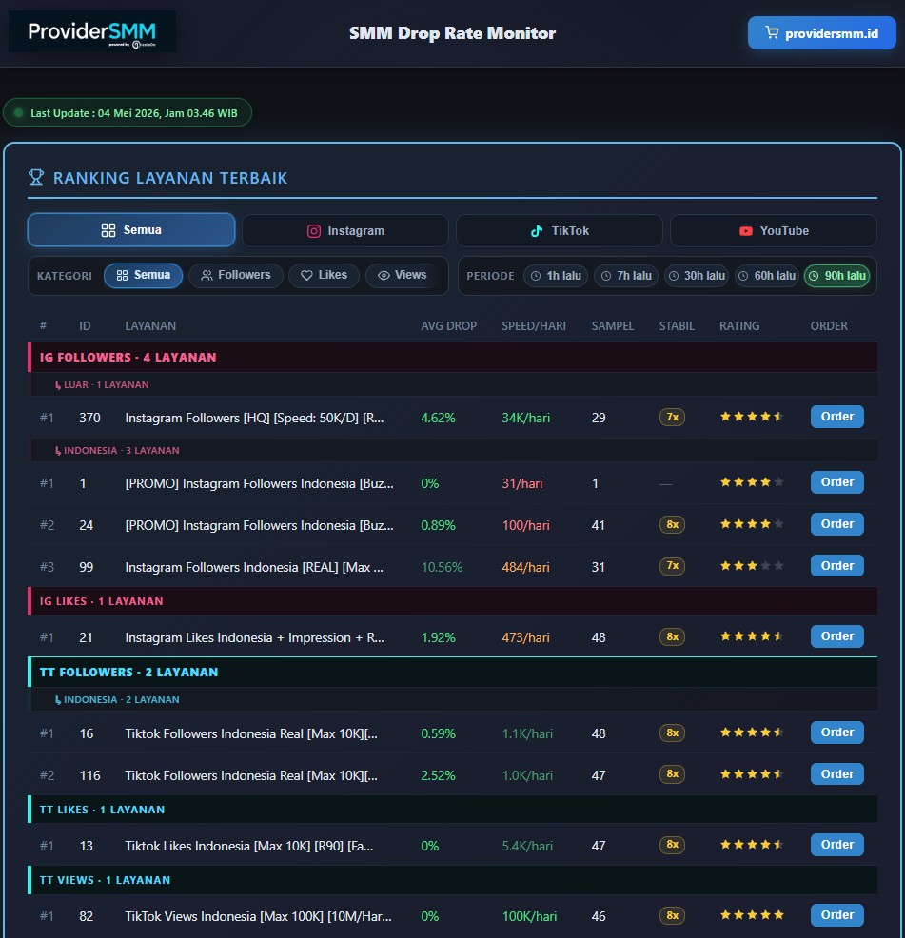Set period to 1h lalu
This screenshot has width=905, height=938.
(556, 276)
